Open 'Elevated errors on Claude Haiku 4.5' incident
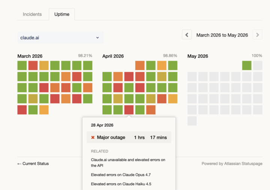Viewport: 270px width, 190px height. point(121,184)
